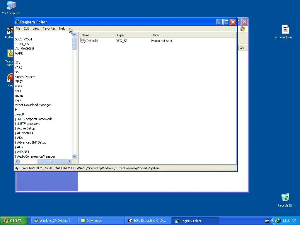Select the REG_SZ type cell
300x225 pixels.
tap(121, 41)
